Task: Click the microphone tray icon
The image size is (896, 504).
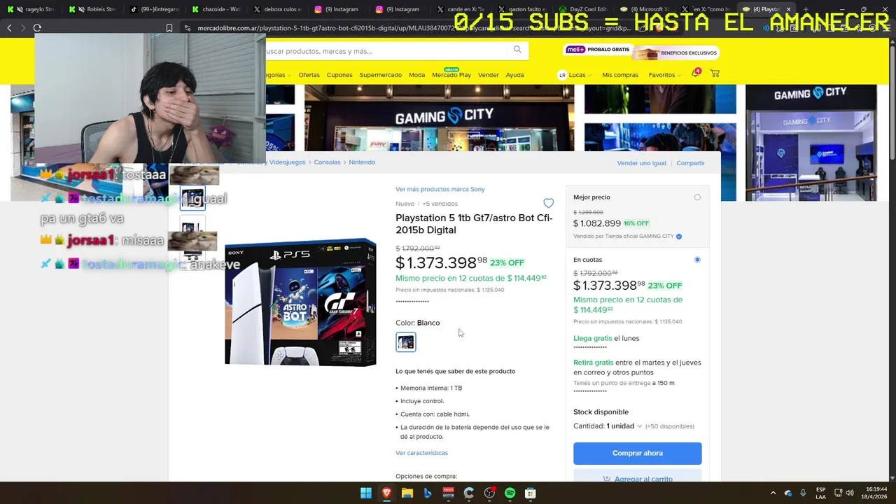Action: coord(803,493)
